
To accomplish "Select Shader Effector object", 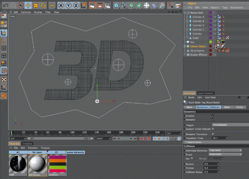I will [x=199, y=55].
